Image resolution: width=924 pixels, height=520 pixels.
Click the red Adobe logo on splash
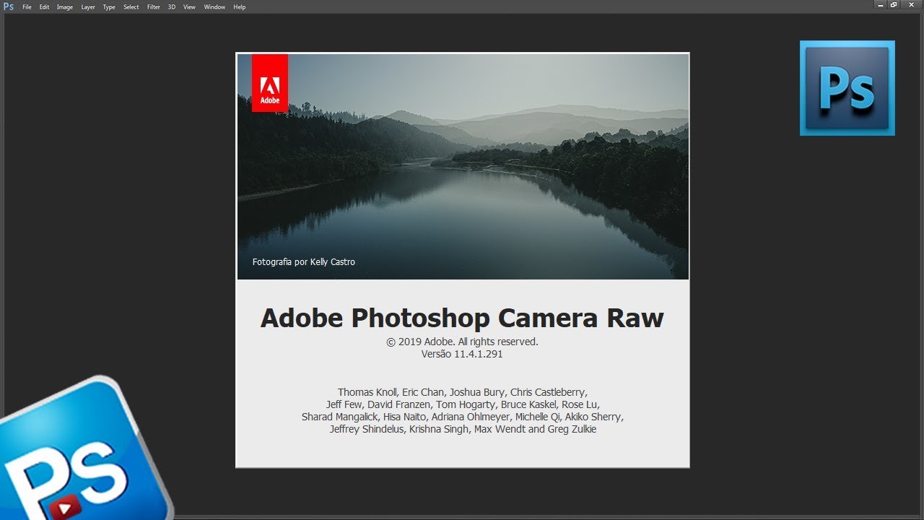pos(270,83)
